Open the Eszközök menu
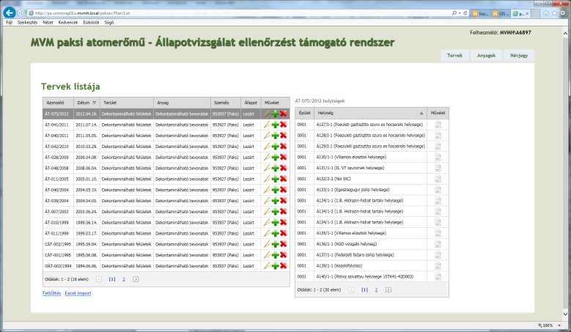Image resolution: width=571 pixels, height=332 pixels. click(91, 23)
